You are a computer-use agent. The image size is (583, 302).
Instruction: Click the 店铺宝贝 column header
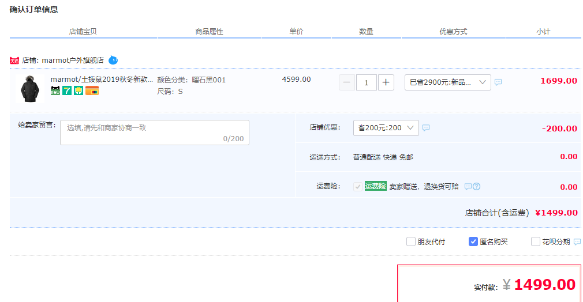[83, 32]
